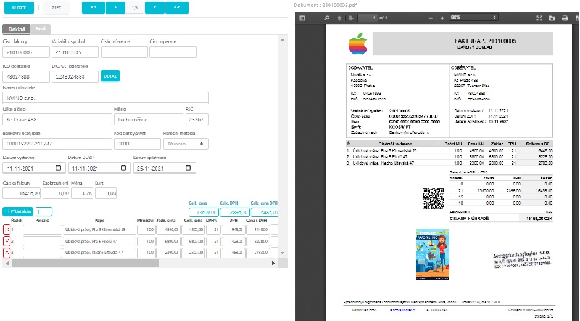Remove invoice row 2 with red X
Viewport: 580px width, 321px height.
(x=7, y=241)
